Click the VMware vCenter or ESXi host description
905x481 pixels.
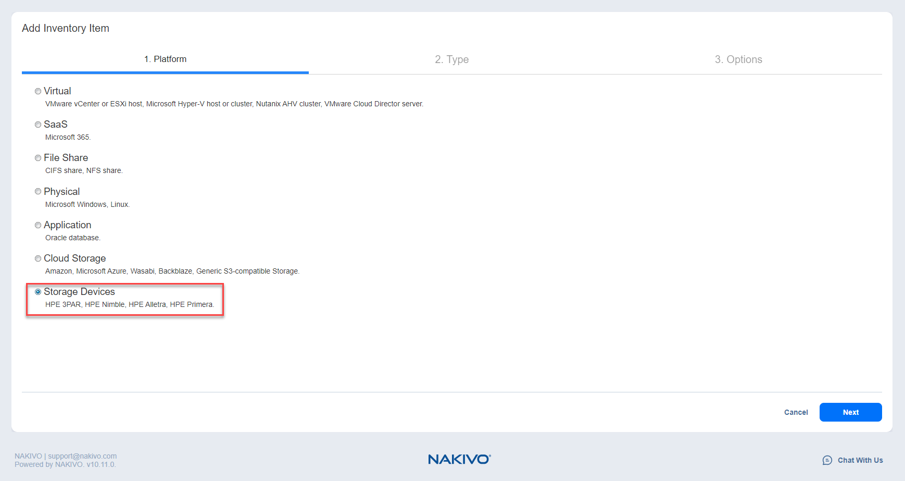click(x=234, y=104)
